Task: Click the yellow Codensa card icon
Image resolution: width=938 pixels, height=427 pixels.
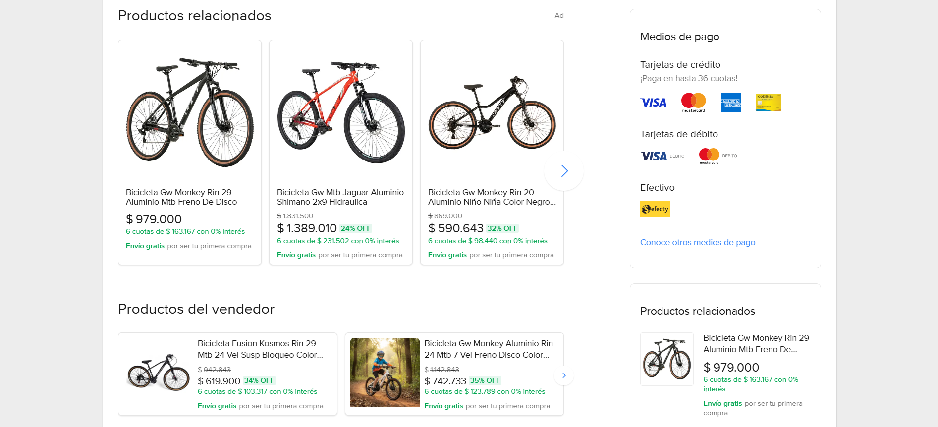Action: [769, 103]
